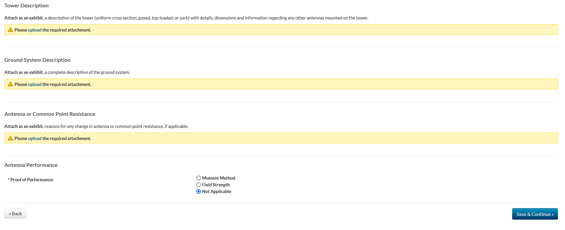Click the Tower Description section heading
The image size is (565, 230).
point(27,6)
